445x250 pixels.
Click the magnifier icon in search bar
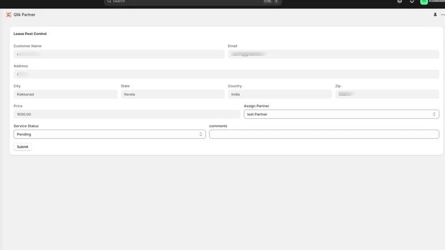coord(109,2)
